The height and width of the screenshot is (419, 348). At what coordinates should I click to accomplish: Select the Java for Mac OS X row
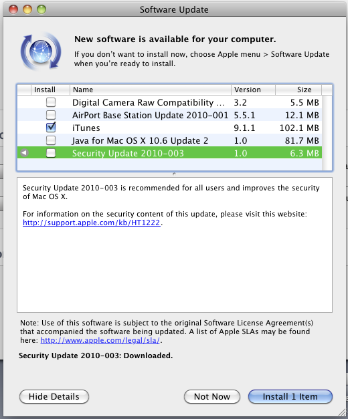tap(170, 140)
